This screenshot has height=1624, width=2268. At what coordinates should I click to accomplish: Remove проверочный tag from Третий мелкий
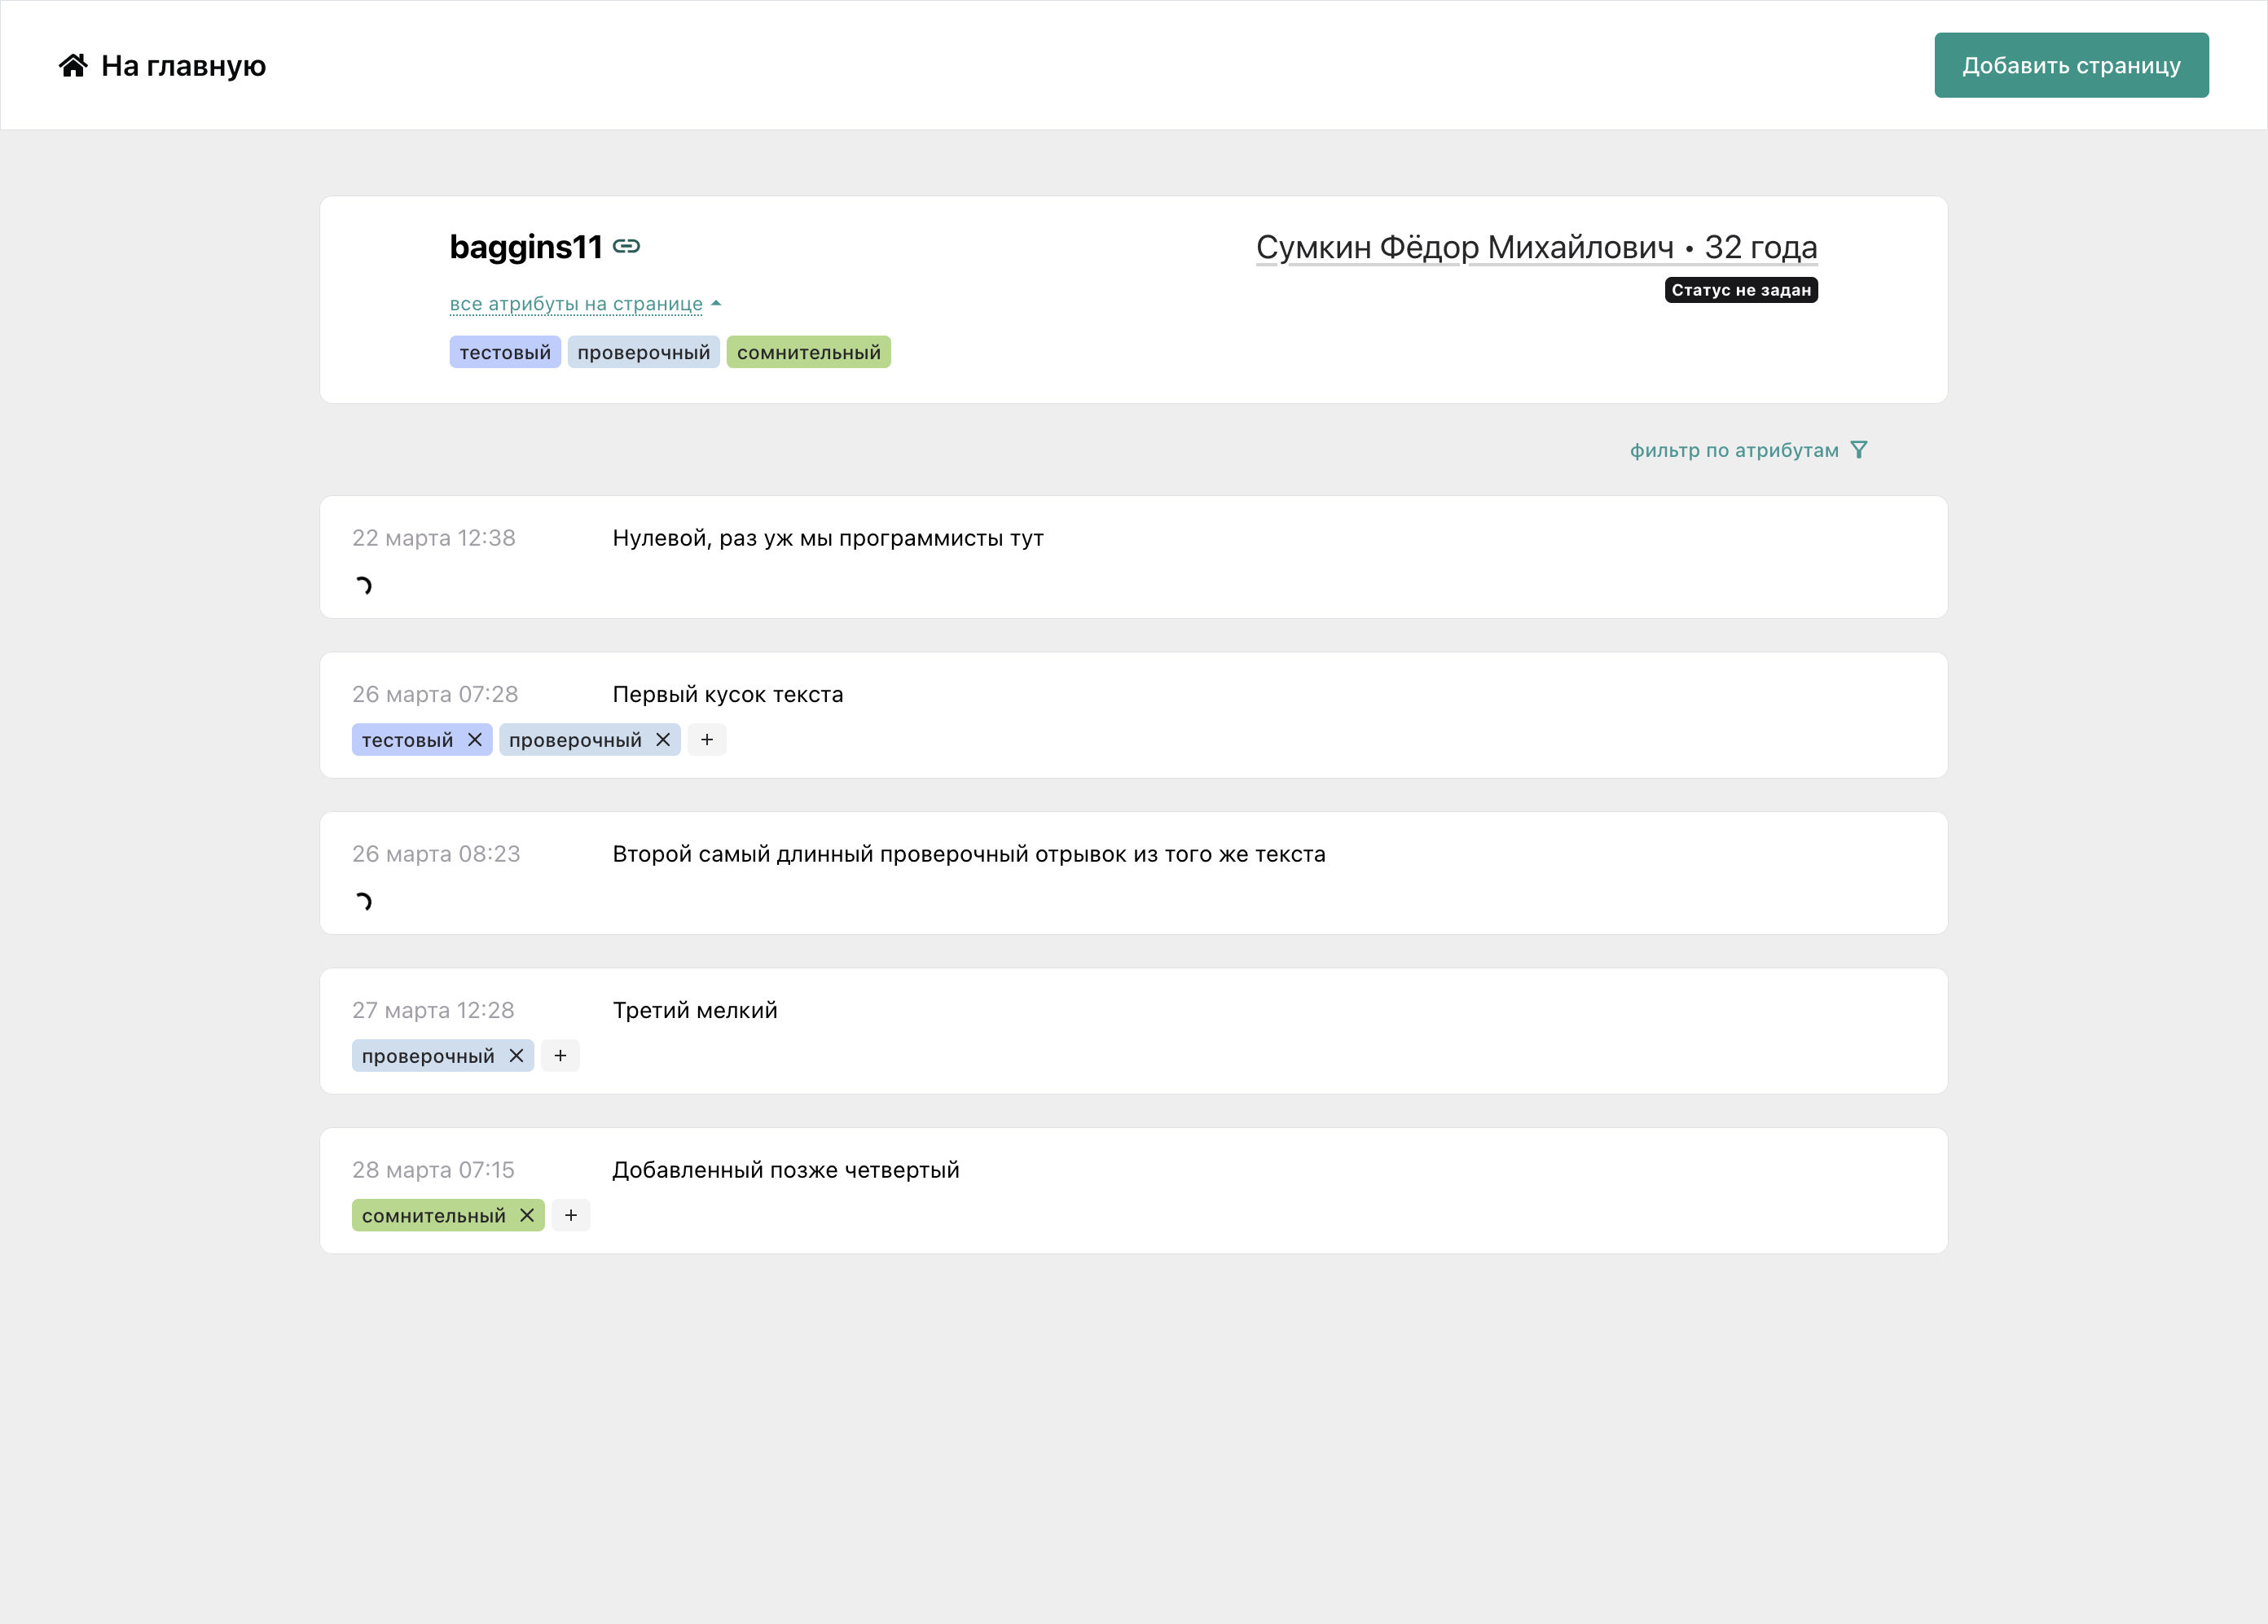coord(516,1055)
